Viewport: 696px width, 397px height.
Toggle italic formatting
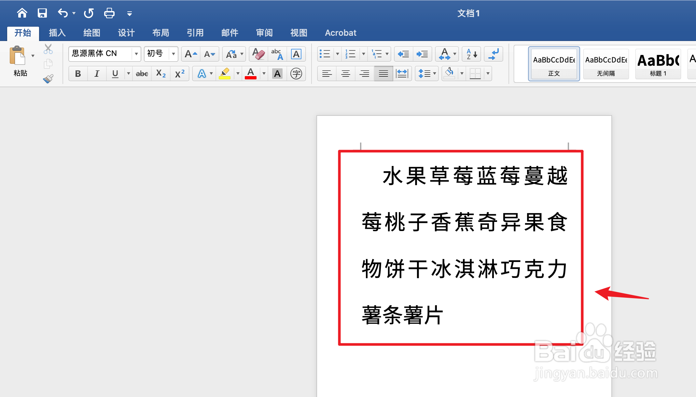click(97, 74)
